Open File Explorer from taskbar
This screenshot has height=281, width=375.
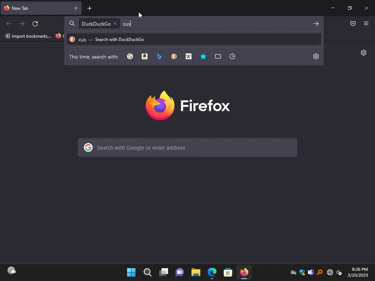click(x=196, y=272)
